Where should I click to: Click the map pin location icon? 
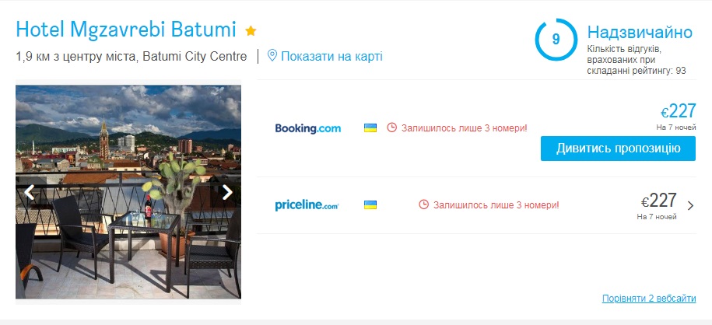pyautogui.click(x=272, y=56)
